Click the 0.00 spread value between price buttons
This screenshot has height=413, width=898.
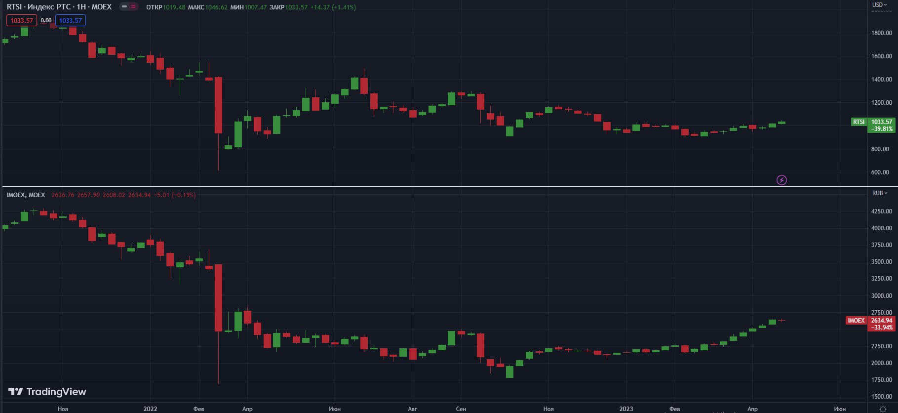click(x=46, y=20)
